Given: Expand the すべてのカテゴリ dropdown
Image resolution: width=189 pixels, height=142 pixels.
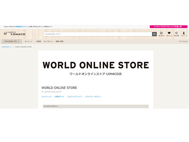Looking at the screenshot, I should click(x=12, y=41).
